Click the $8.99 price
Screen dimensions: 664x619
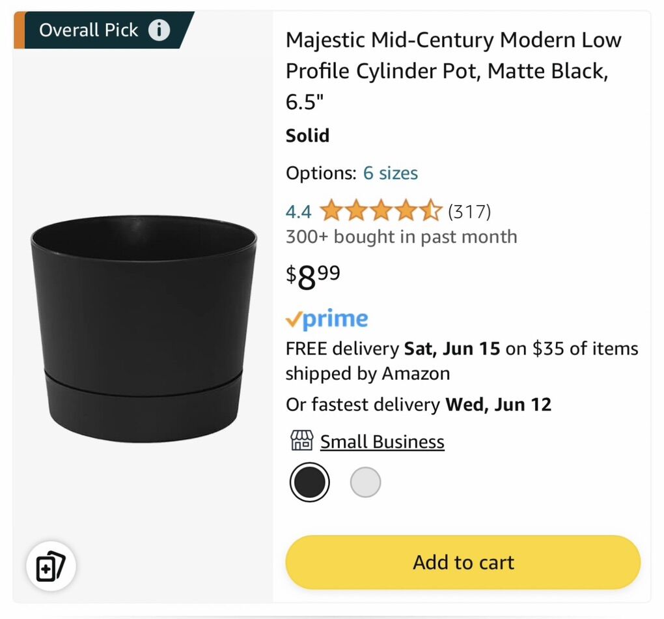click(x=313, y=278)
